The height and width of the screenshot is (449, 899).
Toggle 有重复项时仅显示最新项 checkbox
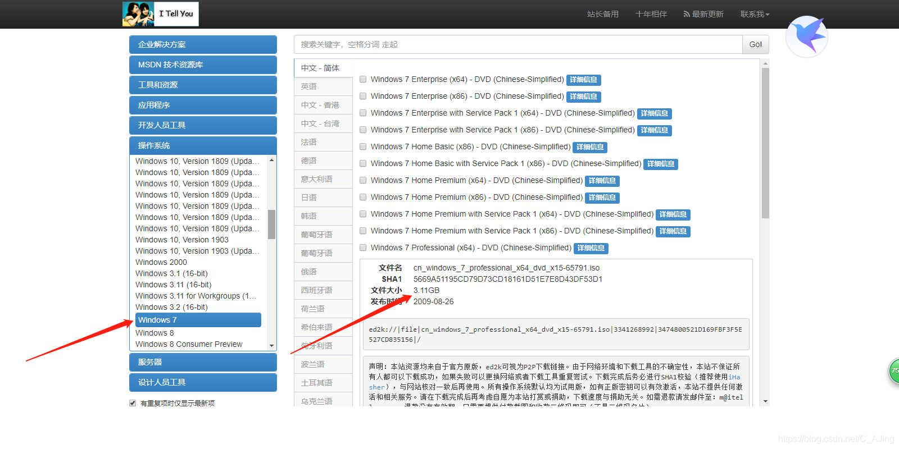pyautogui.click(x=133, y=403)
